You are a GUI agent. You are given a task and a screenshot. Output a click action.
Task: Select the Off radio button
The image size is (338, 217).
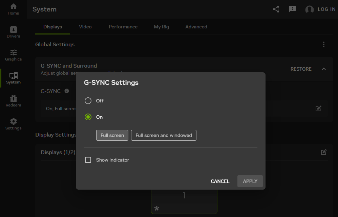tap(88, 101)
